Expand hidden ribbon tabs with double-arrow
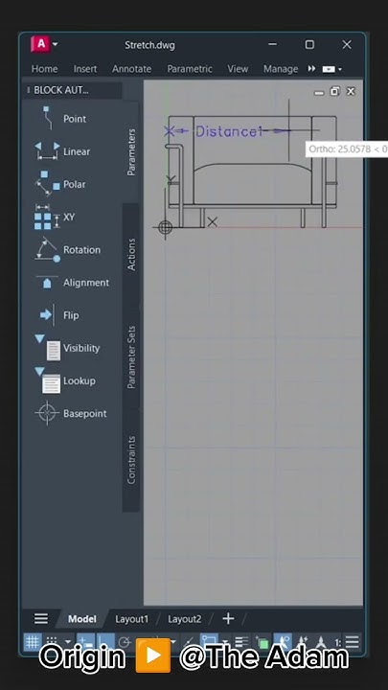The width and height of the screenshot is (388, 690). tap(311, 69)
